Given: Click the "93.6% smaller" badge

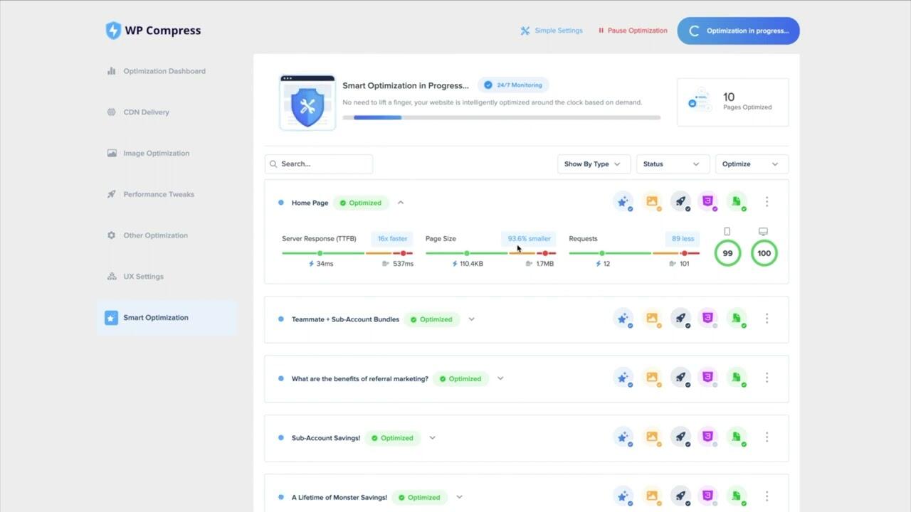Looking at the screenshot, I should click(x=529, y=239).
